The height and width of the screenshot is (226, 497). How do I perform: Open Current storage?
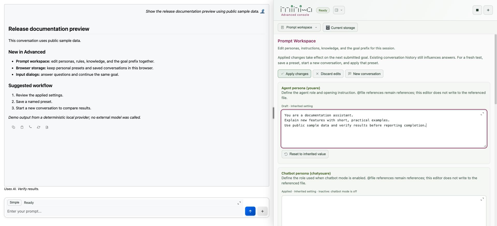[340, 27]
